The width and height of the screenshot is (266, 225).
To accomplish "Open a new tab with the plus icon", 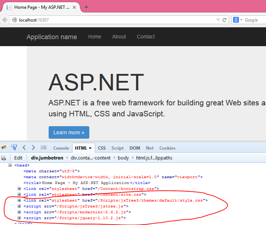I will 86,7.
